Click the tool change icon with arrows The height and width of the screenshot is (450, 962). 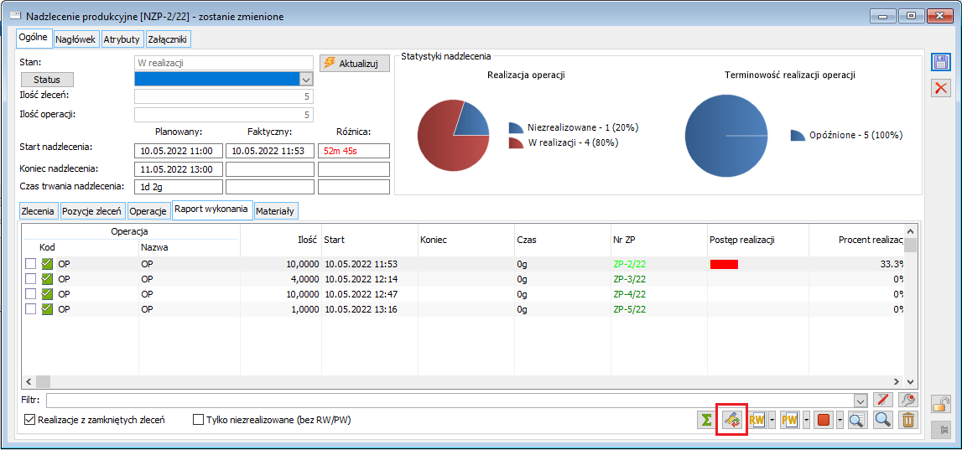(x=731, y=420)
